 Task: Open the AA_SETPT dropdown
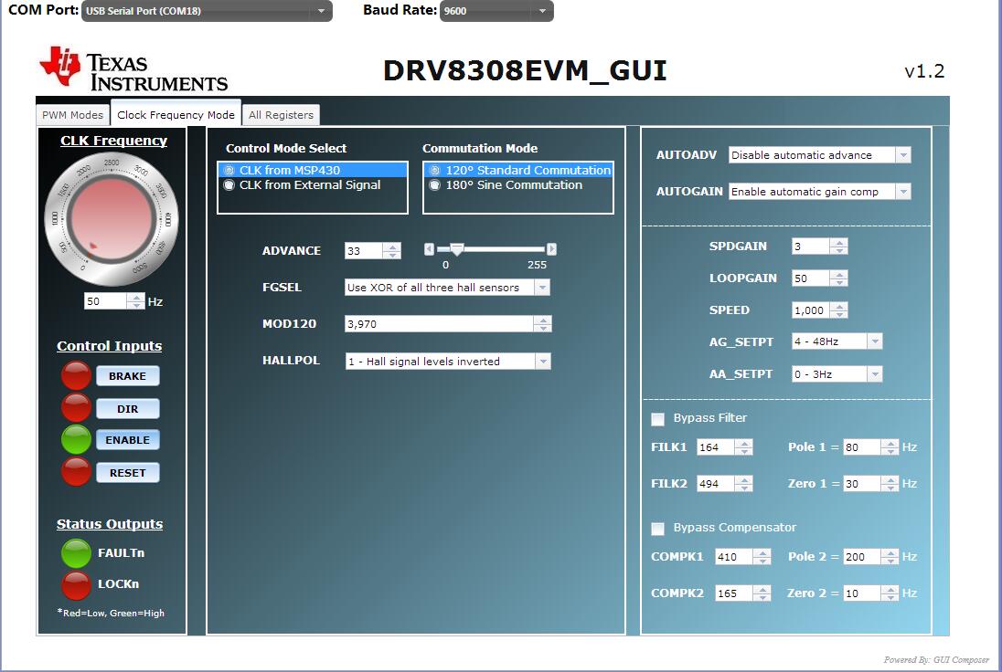(837, 374)
